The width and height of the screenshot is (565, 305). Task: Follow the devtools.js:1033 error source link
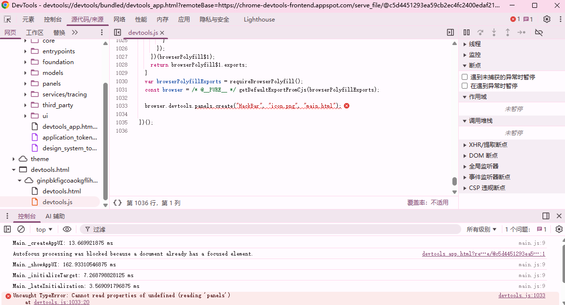(x=522, y=295)
